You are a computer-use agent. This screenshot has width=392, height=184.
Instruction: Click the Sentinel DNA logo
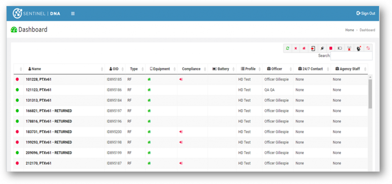coord(36,13)
